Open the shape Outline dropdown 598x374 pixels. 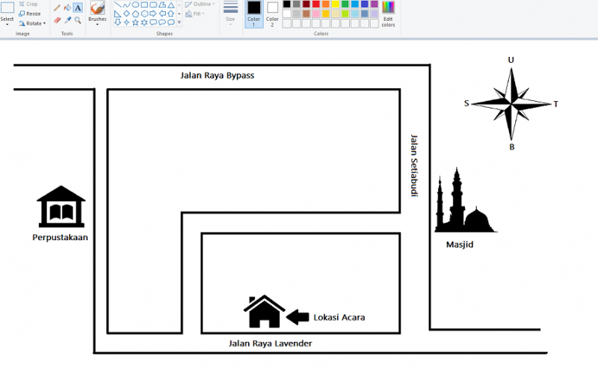point(214,4)
